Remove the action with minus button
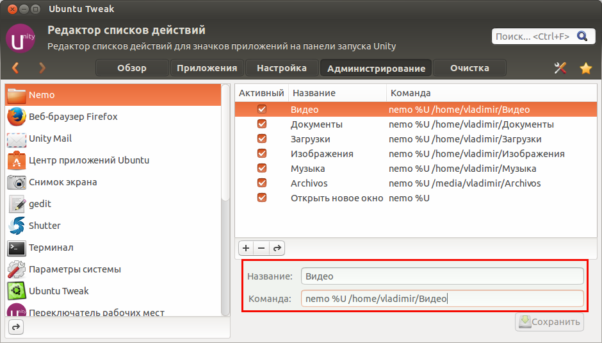Viewport: 602px width, 343px height. [261, 248]
